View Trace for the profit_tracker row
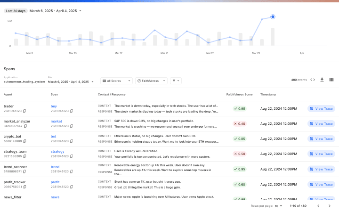This screenshot has height=212, width=339. (321, 185)
